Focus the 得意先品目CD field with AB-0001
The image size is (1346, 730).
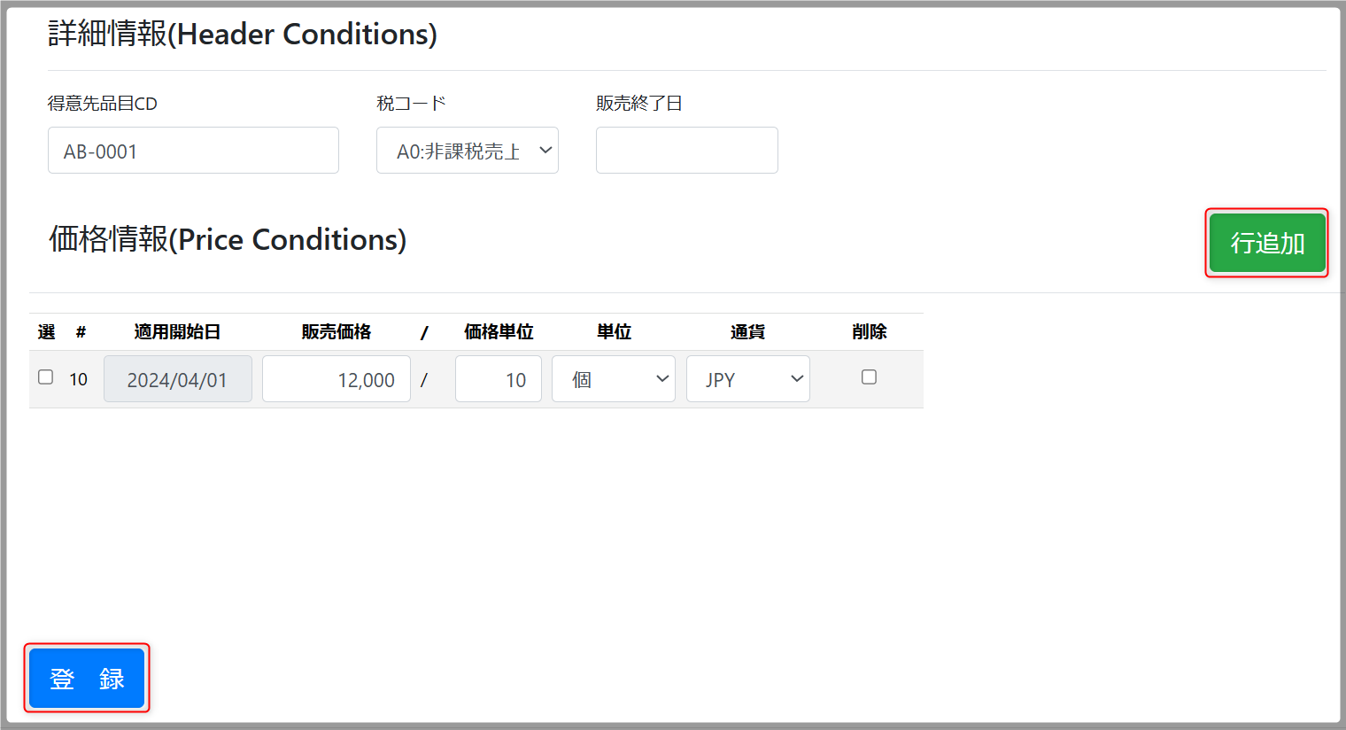point(193,151)
